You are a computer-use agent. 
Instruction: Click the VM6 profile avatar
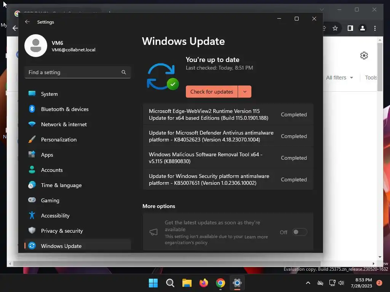tap(36, 46)
